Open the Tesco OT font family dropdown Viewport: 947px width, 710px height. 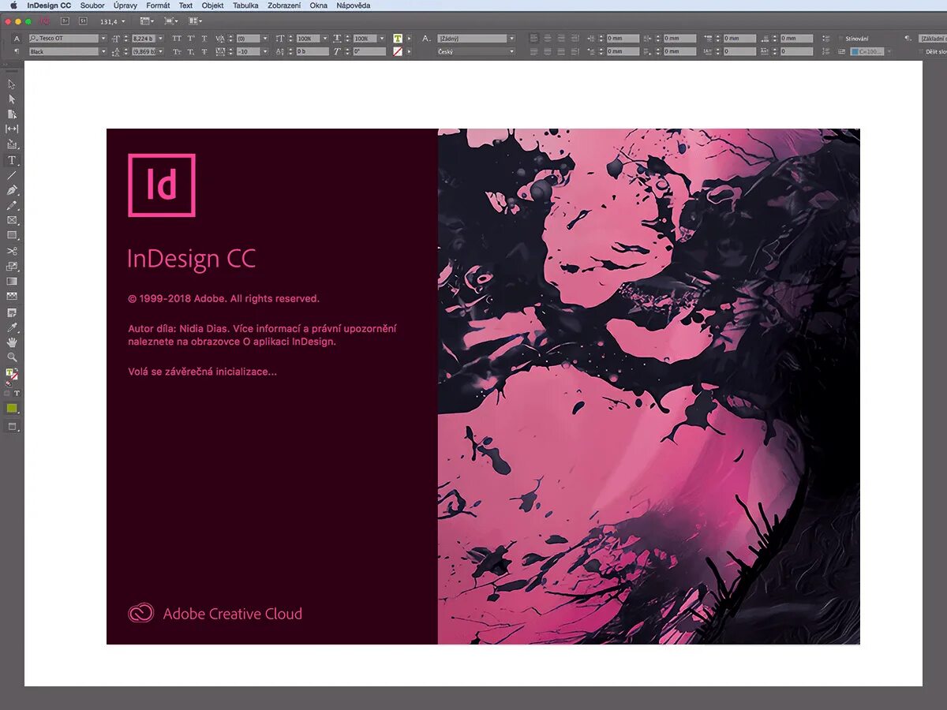click(x=103, y=39)
